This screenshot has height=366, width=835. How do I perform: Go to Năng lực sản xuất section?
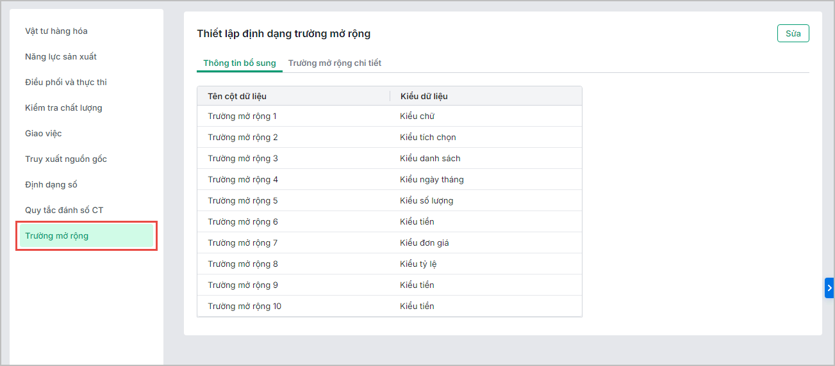pyautogui.click(x=61, y=56)
